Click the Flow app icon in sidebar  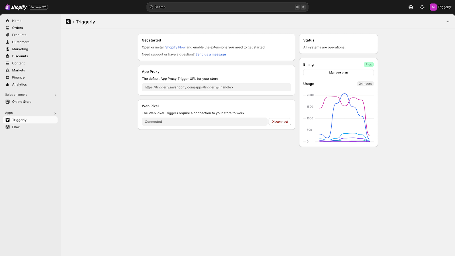(x=8, y=127)
